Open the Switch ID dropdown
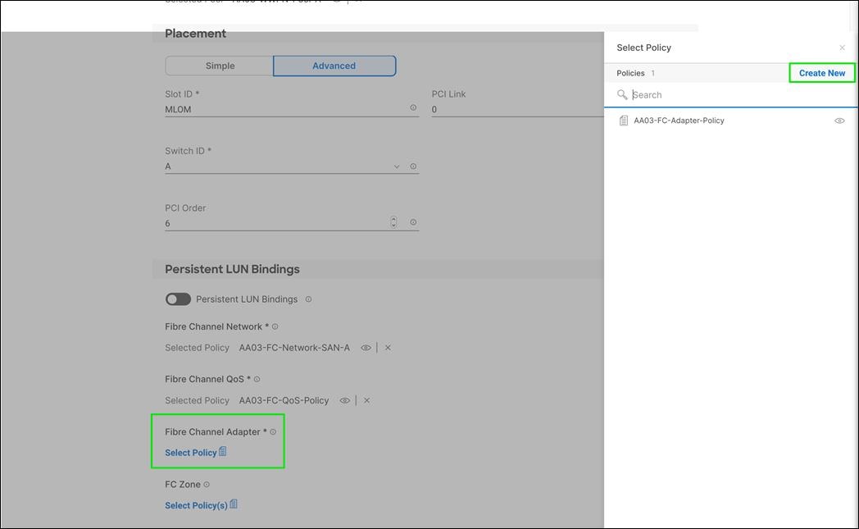859x529 pixels. (x=397, y=166)
